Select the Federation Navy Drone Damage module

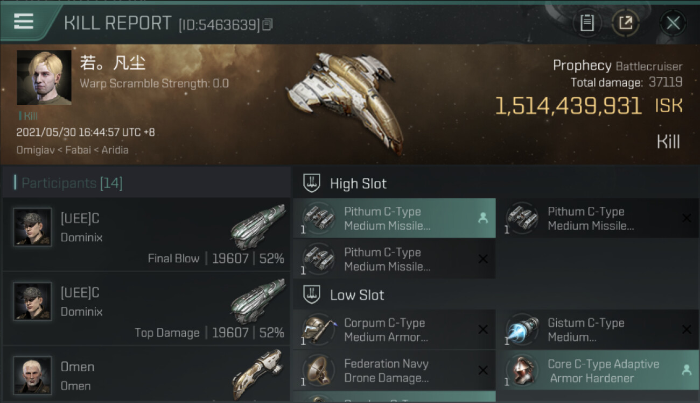tap(394, 370)
